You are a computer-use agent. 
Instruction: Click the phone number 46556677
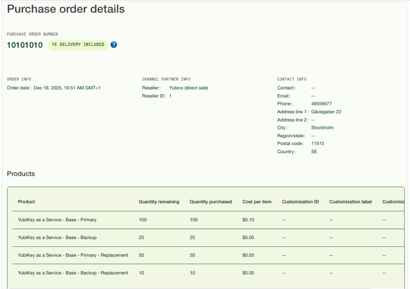[x=321, y=104]
